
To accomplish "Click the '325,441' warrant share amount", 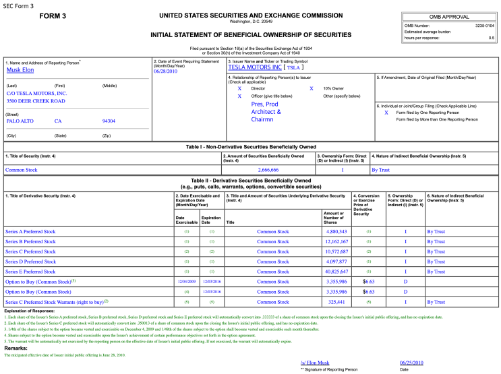I will pyautogui.click(x=336, y=302).
